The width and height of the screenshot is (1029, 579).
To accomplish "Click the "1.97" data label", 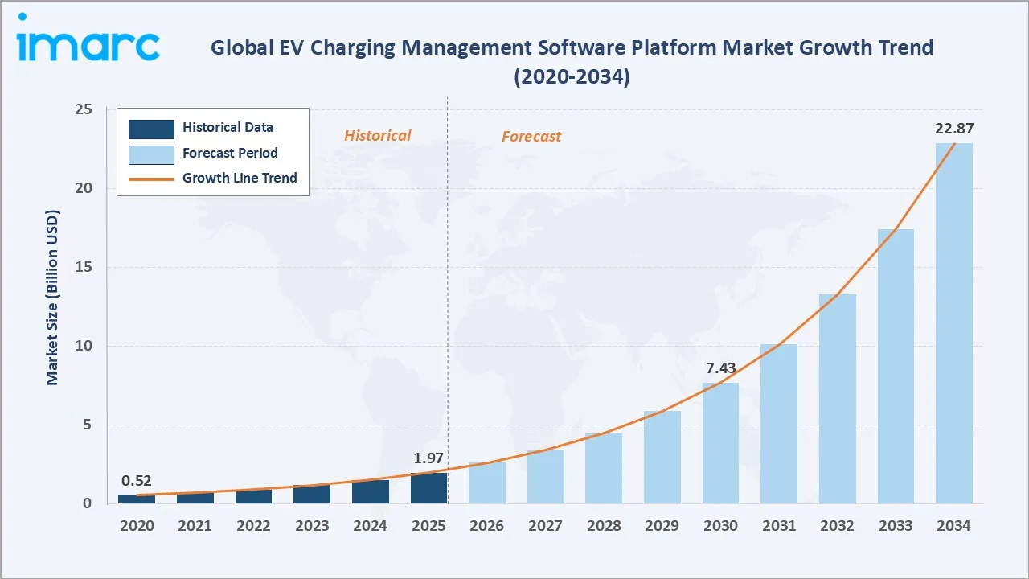I will (x=428, y=458).
